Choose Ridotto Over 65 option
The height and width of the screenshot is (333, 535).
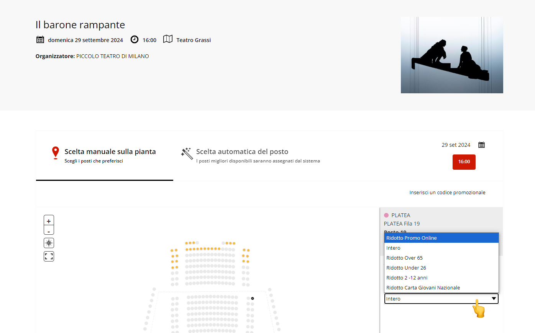point(441,258)
